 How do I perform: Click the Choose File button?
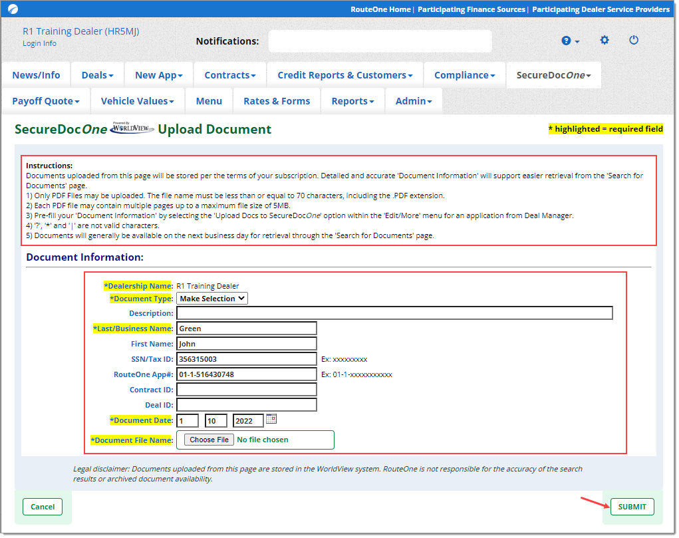tap(209, 440)
